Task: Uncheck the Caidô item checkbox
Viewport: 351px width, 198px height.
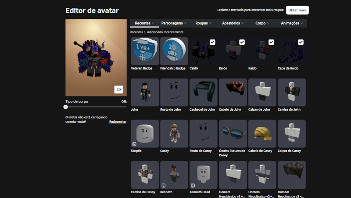Action: (212, 42)
